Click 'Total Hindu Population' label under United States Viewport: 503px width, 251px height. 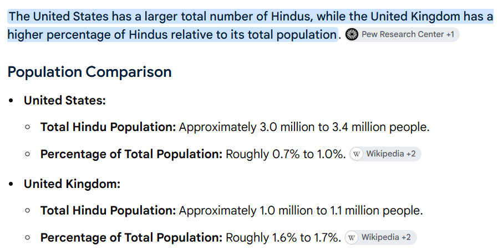[108, 127]
